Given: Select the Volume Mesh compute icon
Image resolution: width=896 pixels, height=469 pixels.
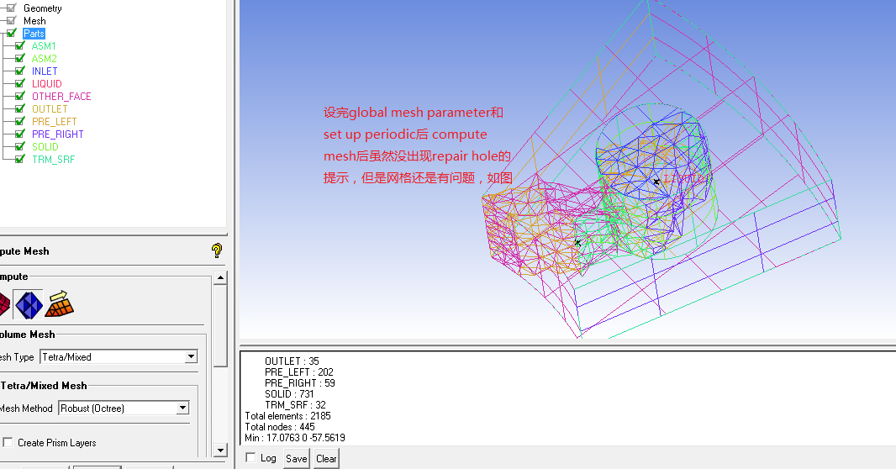Looking at the screenshot, I should [x=28, y=304].
